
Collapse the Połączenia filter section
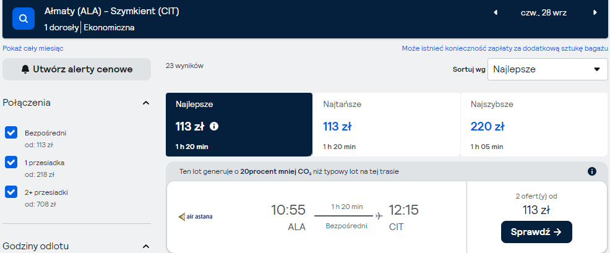click(146, 103)
